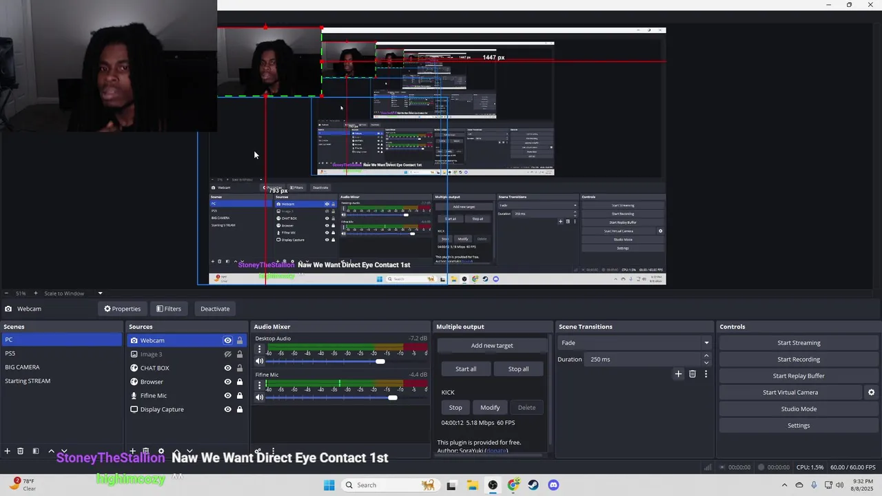Show the hidden Image 3 source
Screen dimensions: 882x496
[x=227, y=354]
